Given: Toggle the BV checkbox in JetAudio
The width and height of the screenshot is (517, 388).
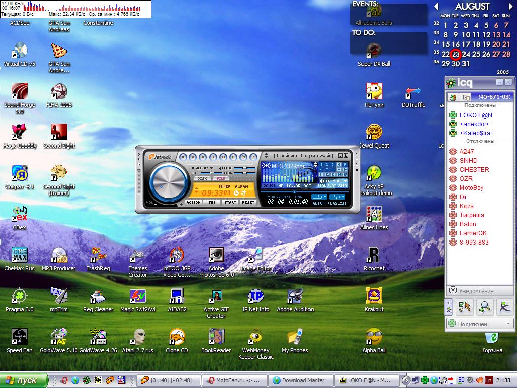Looking at the screenshot, I should (226, 173).
